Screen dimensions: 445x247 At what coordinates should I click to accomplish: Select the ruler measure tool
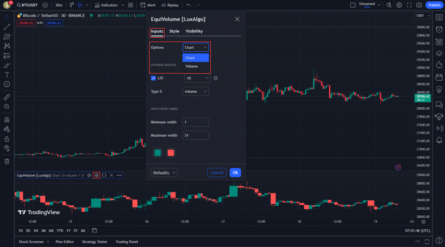(x=7, y=97)
